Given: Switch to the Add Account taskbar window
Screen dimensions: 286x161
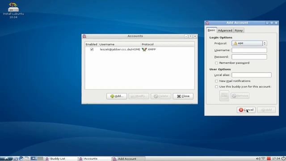Looking at the screenshot, I should (x=129, y=159).
